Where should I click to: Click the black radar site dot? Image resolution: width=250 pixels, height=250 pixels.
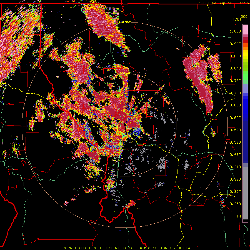pyautogui.click(x=125, y=125)
